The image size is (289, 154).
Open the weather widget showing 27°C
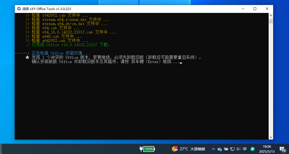coord(188,149)
